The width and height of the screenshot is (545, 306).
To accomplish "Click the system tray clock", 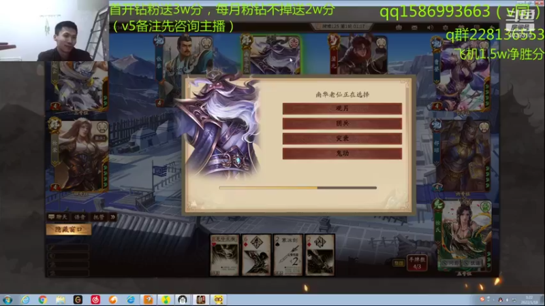I will 529,300.
